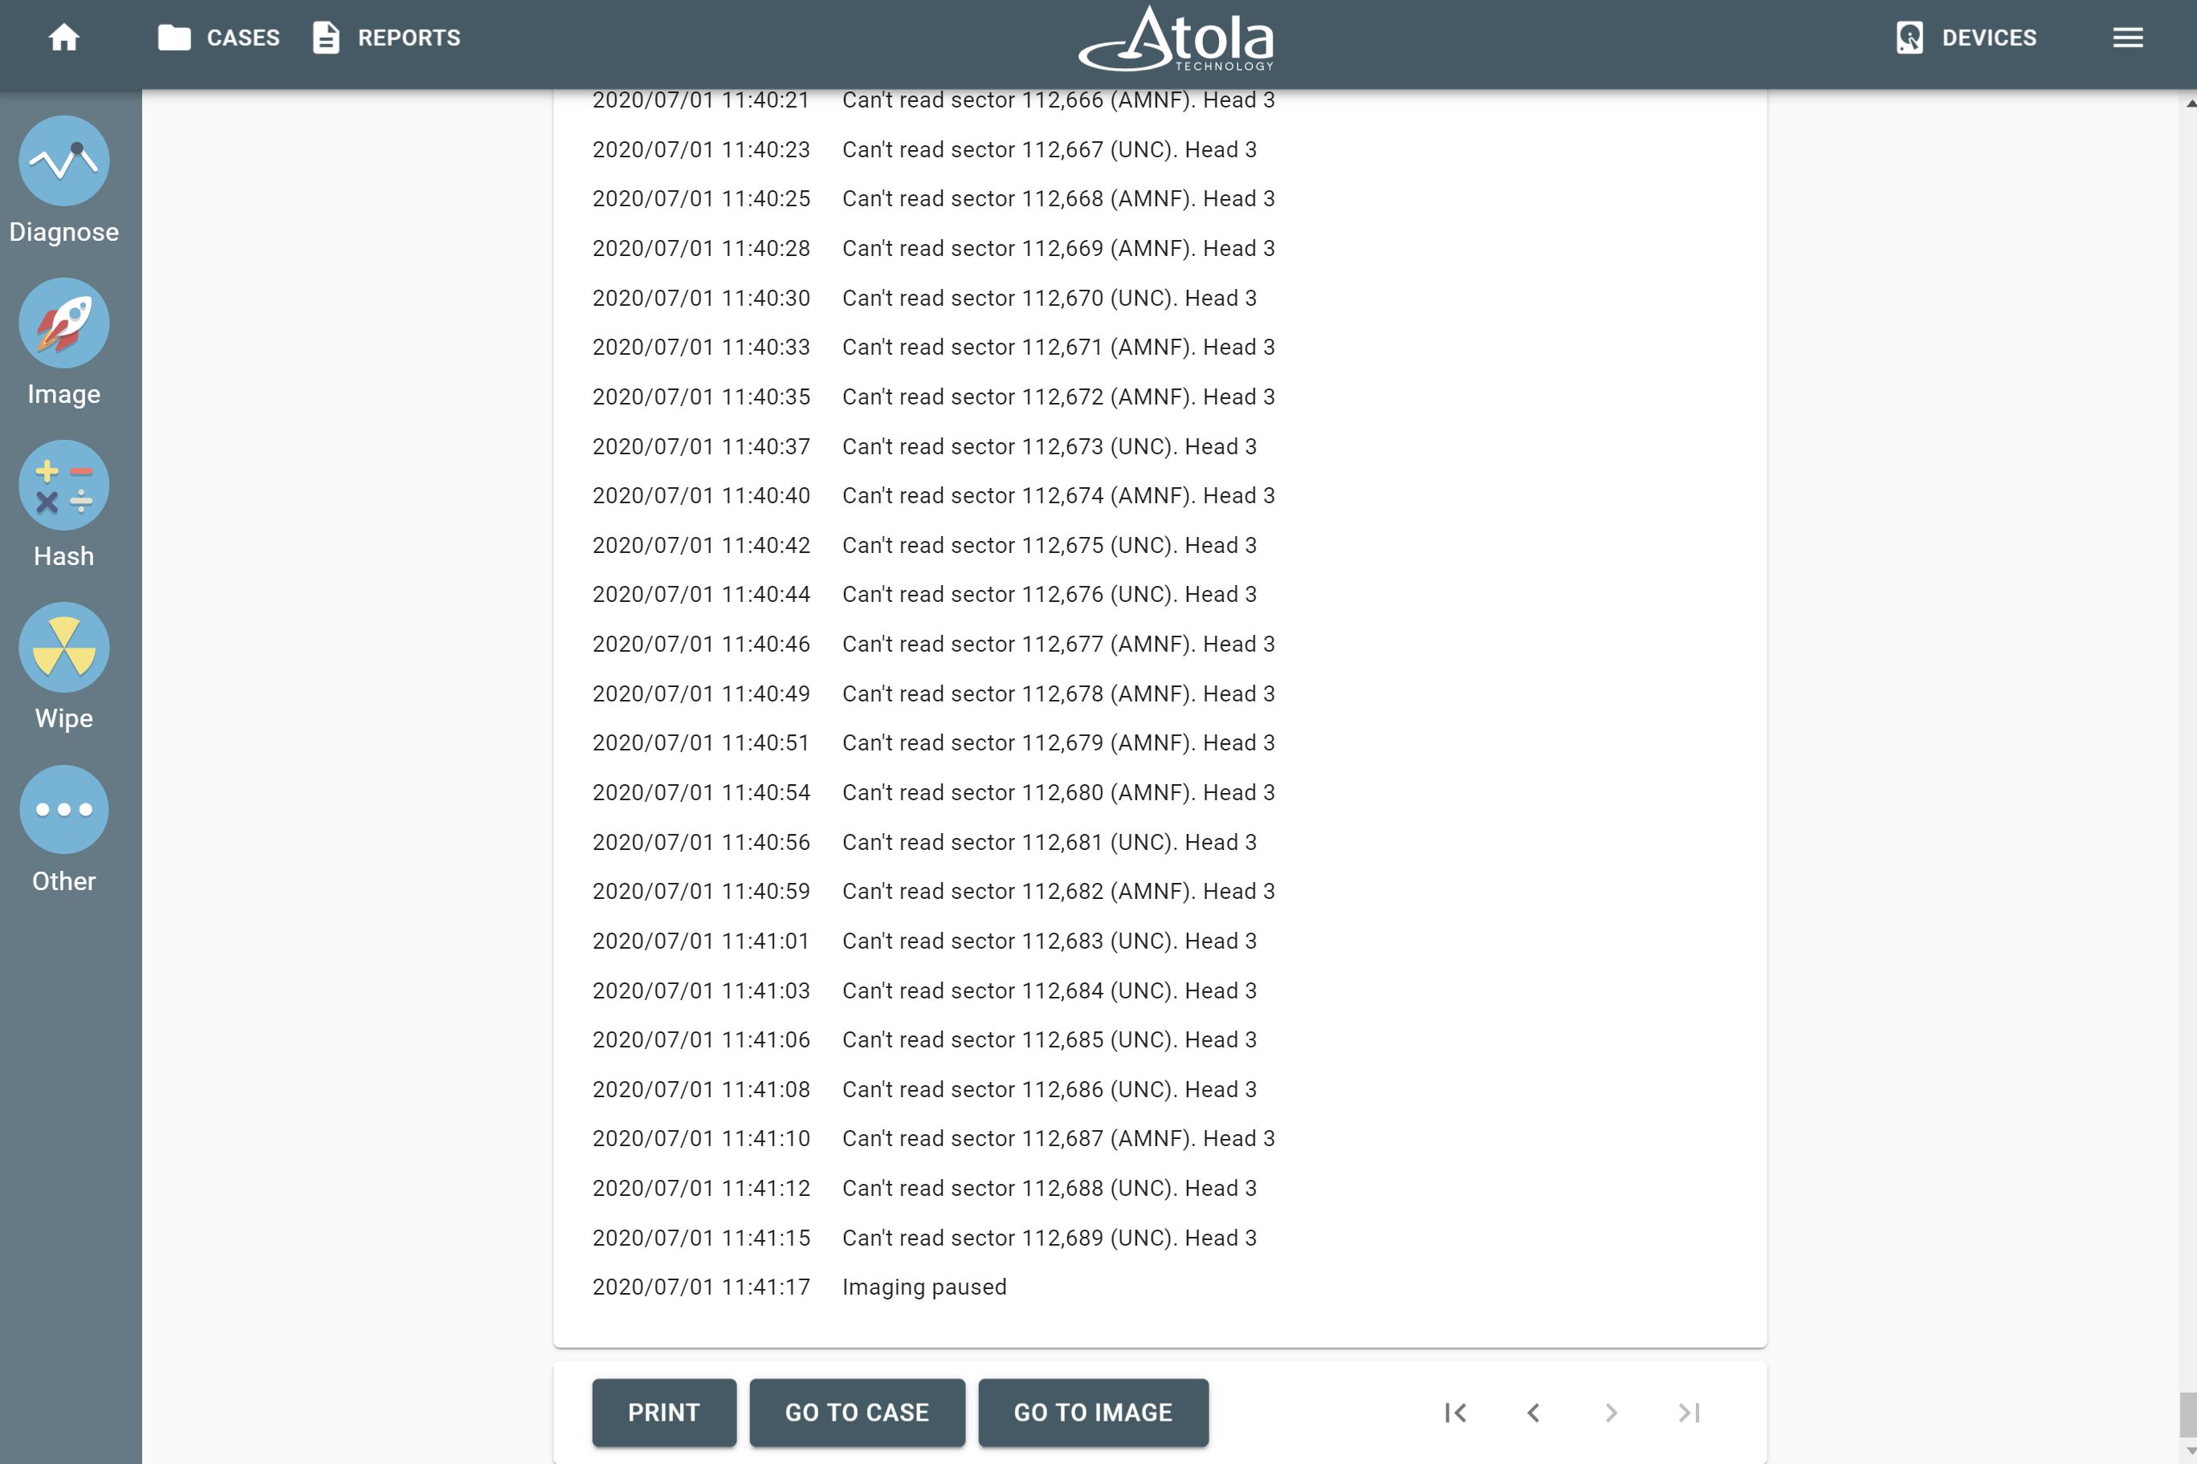
Task: Open the DEVICES menu label
Action: click(1989, 38)
